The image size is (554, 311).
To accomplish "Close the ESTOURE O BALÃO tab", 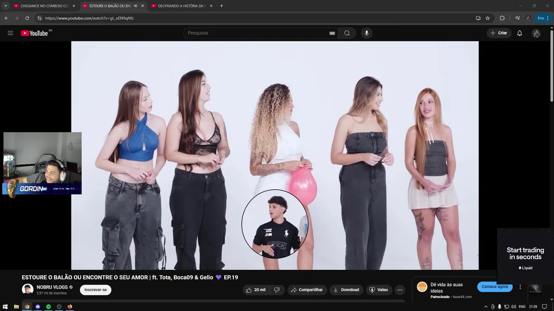I will (142, 6).
